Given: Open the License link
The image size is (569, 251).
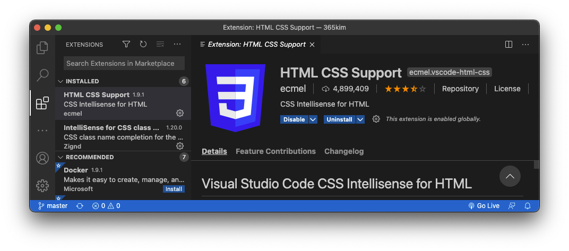Looking at the screenshot, I should coord(507,89).
